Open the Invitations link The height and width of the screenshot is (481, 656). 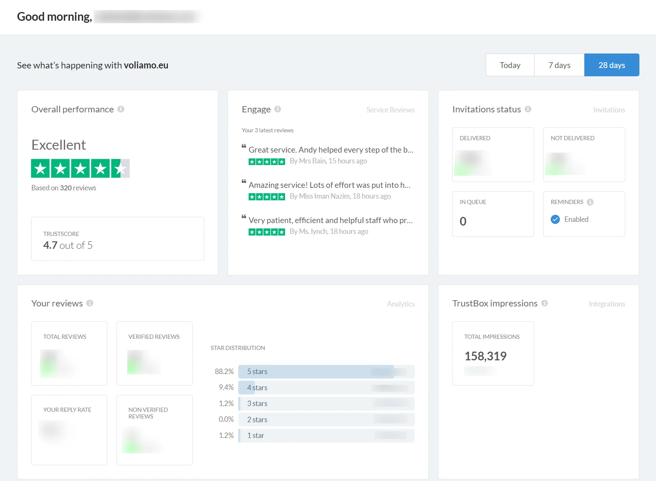(609, 110)
